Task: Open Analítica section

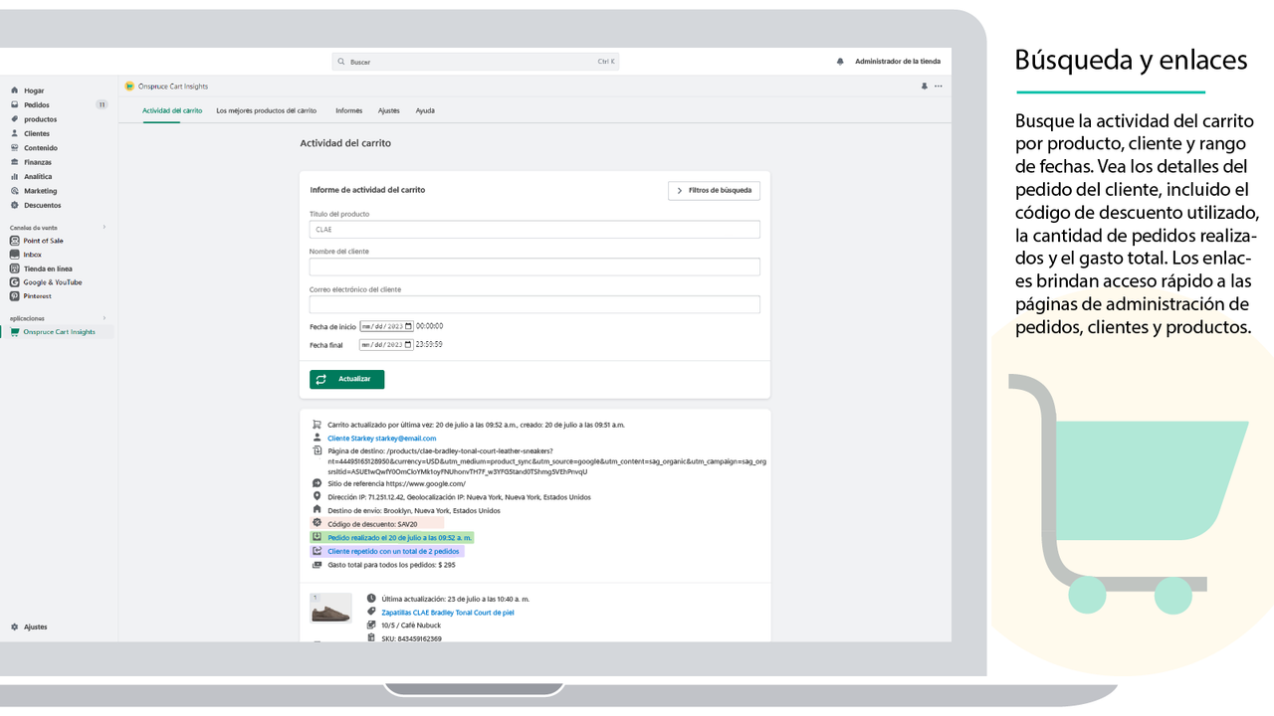Action: click(38, 177)
